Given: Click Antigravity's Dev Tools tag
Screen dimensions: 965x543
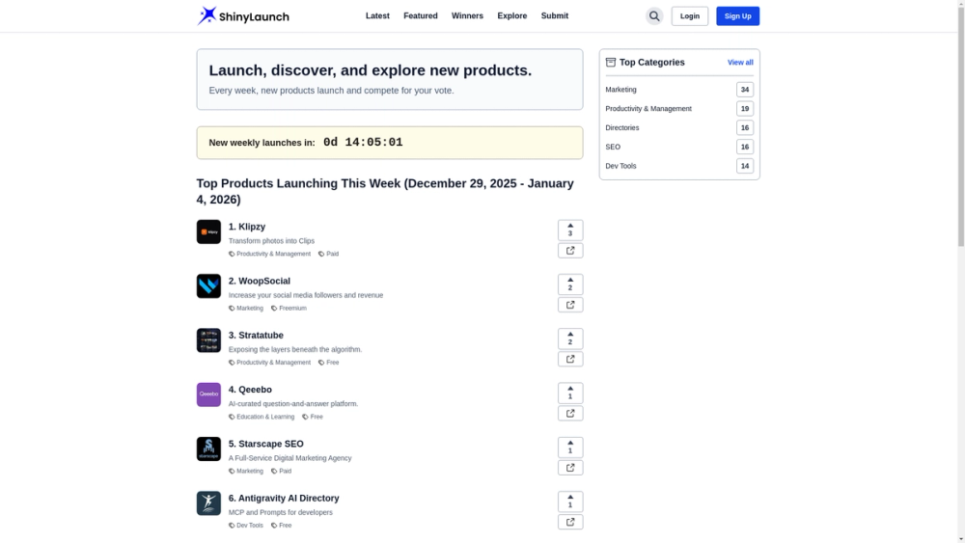Looking at the screenshot, I should point(245,526).
